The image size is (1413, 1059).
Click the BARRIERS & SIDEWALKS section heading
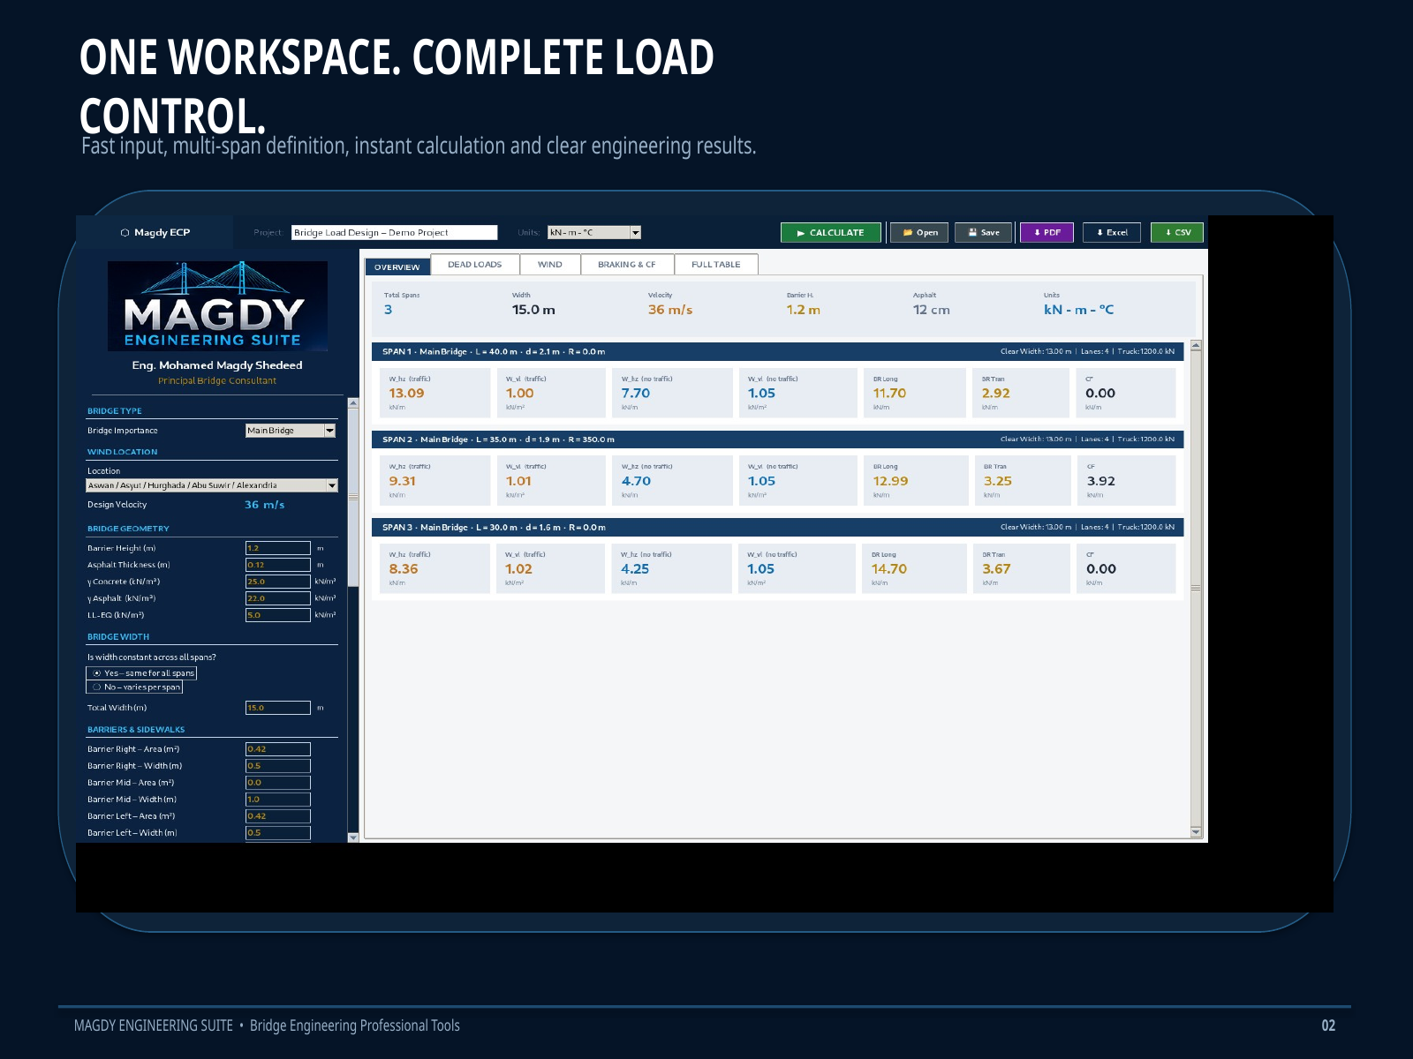(136, 730)
